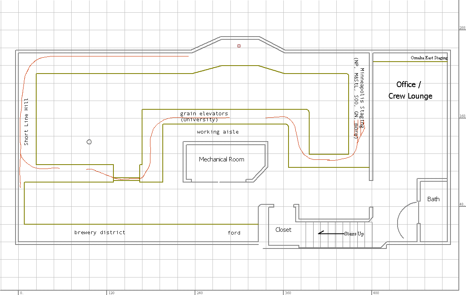This screenshot has height=295, width=466.
Task: Select the small red square marker above the layout
Action: (x=239, y=46)
